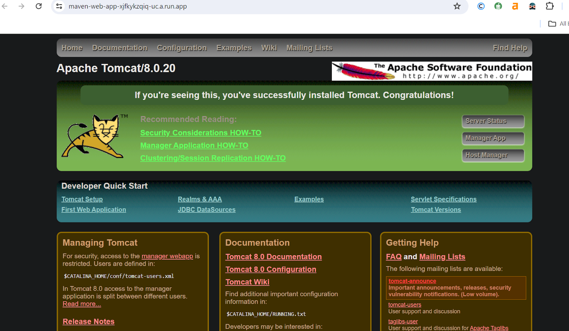Click the Getting Help heading
This screenshot has width=569, height=331.
coord(412,243)
